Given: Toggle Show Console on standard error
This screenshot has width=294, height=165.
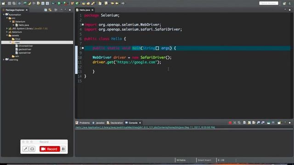Looking at the screenshot, I should pos(263,123).
